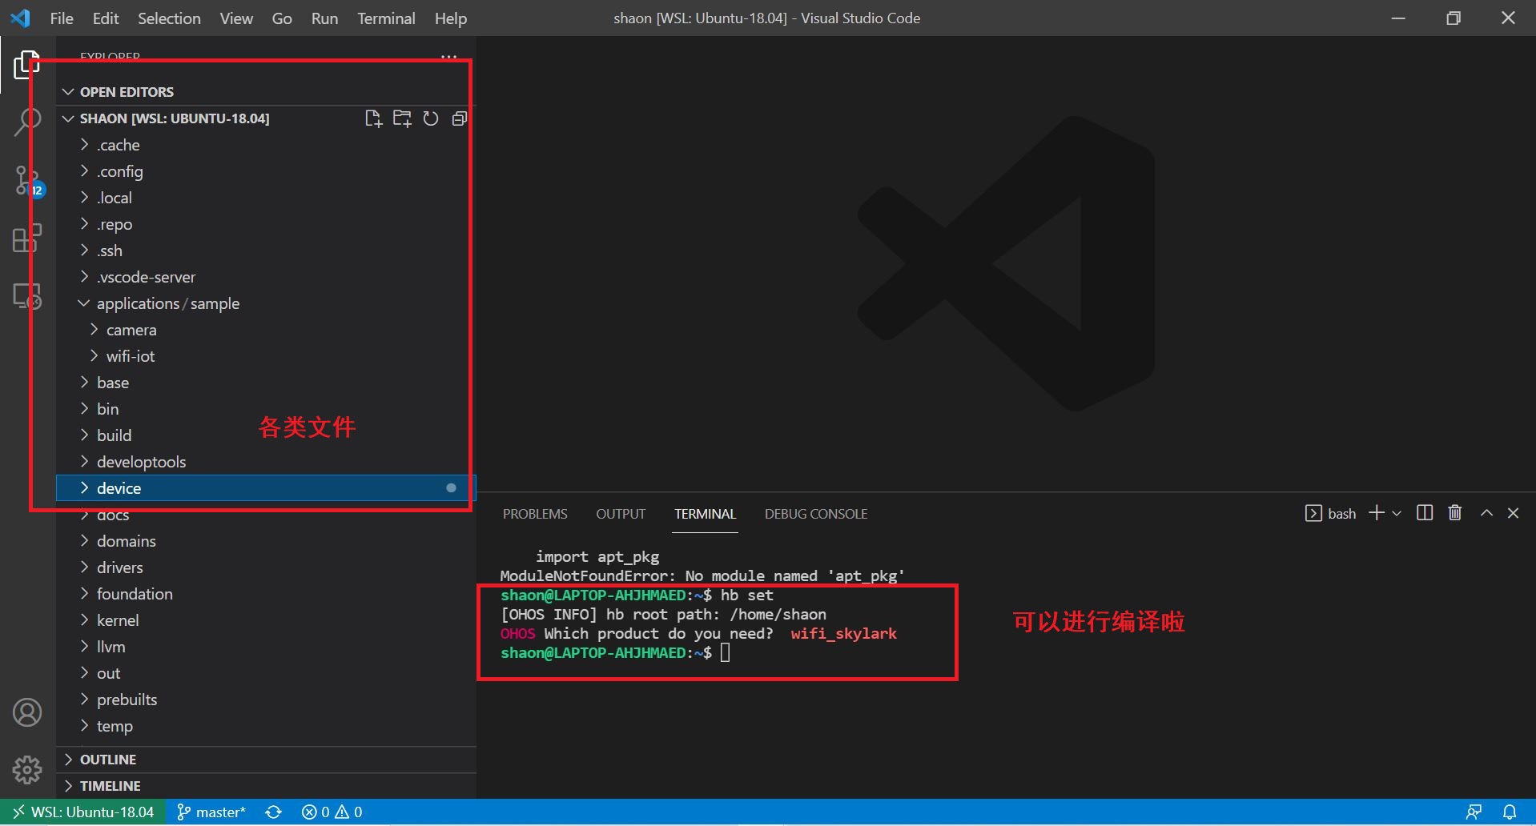This screenshot has width=1536, height=826.
Task: Select the prebuilts folder
Action: point(266,700)
